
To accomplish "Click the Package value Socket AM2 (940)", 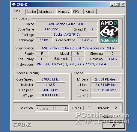I will coord(67,34).
